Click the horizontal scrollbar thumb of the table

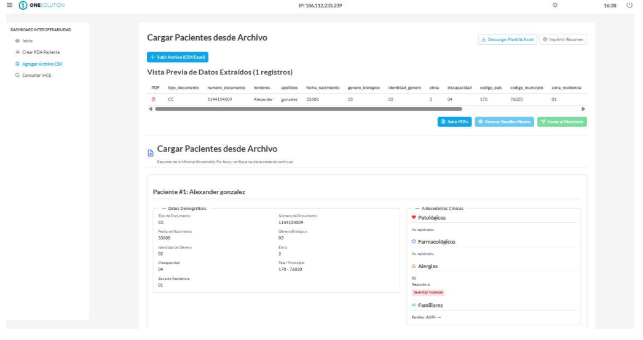click(309, 109)
